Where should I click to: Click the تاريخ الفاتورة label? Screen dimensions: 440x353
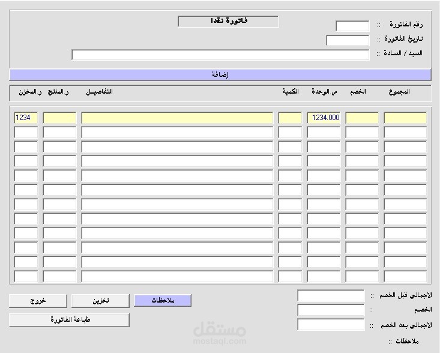click(403, 39)
